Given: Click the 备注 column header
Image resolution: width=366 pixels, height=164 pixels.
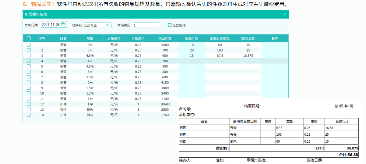Looking at the screenshot, I should pyautogui.click(x=275, y=38).
